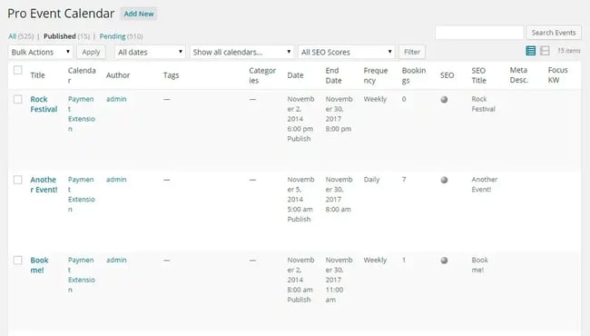Click the Meta Desc. column header

point(519,74)
